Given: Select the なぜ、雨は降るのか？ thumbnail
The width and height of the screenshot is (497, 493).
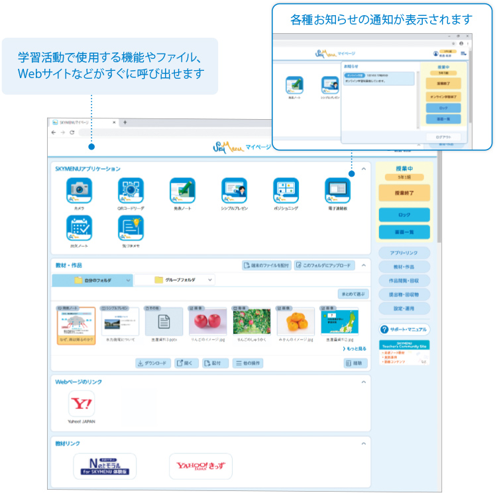Looking at the screenshot, I should [x=76, y=326].
